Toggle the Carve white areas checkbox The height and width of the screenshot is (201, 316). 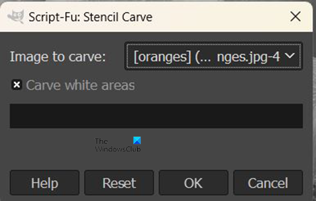tap(17, 85)
